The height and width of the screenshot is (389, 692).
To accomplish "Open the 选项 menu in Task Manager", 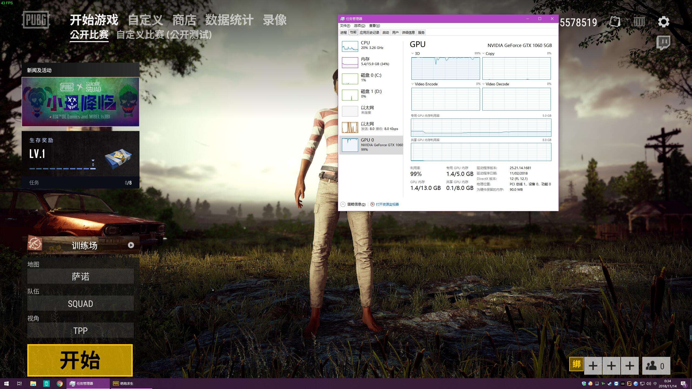I will 360,26.
